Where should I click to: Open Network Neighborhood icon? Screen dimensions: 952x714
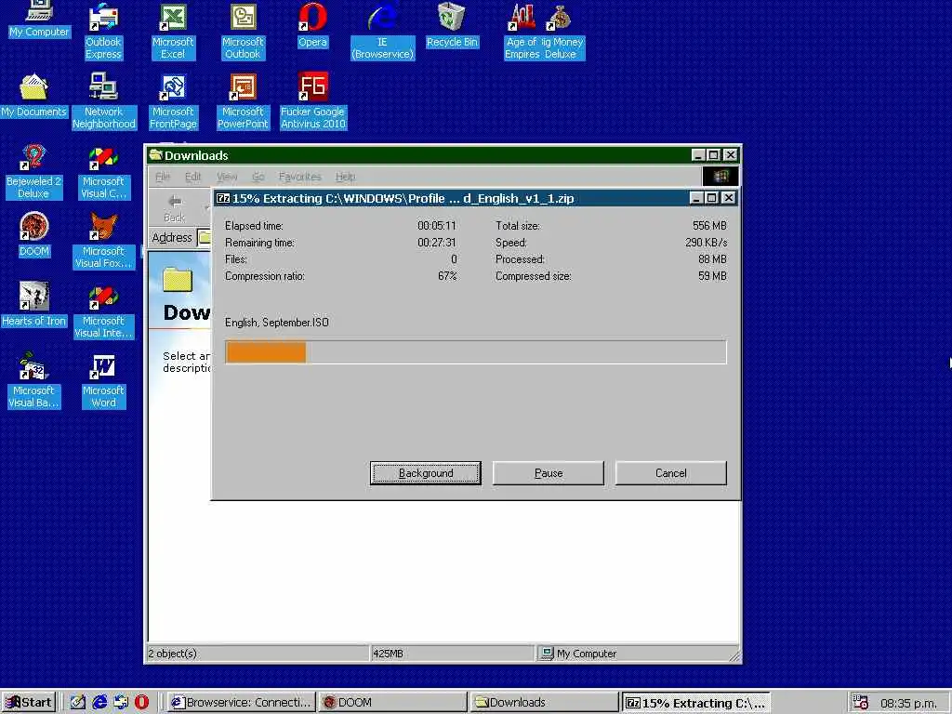click(104, 100)
